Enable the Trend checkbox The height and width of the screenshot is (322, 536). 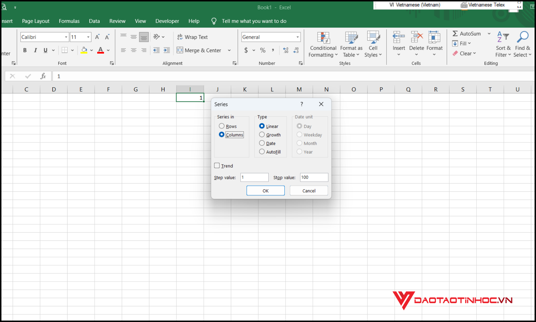tap(217, 165)
